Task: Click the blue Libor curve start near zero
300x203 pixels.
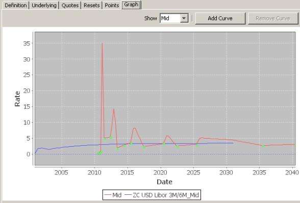Action: 36,153
